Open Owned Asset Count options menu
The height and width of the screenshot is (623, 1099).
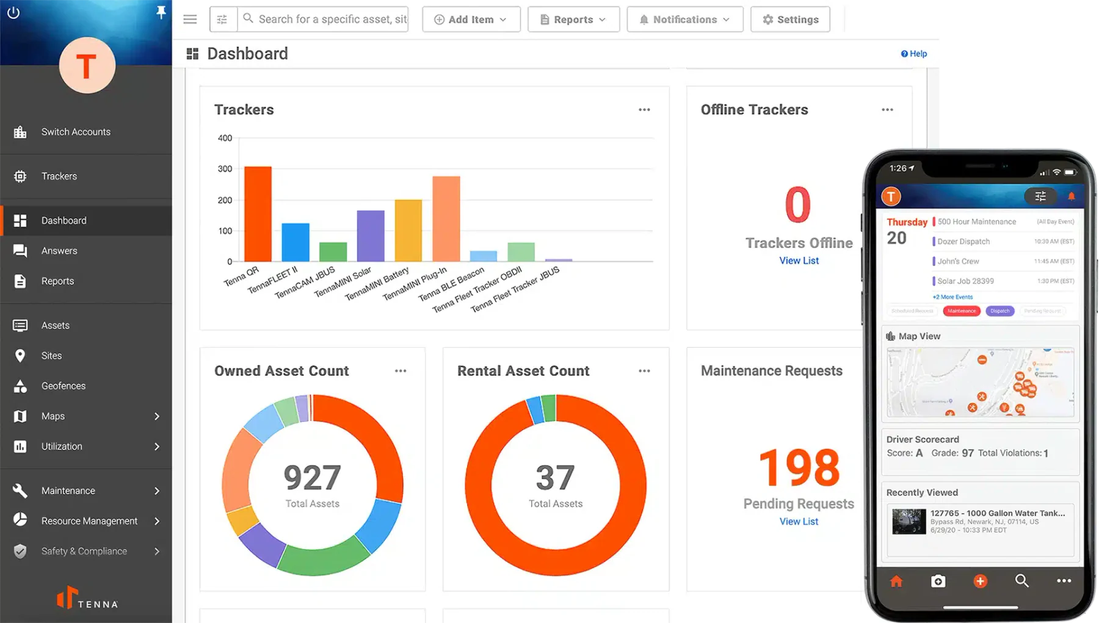tap(401, 371)
